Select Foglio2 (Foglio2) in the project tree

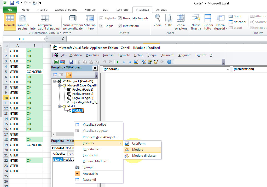pos(83,94)
